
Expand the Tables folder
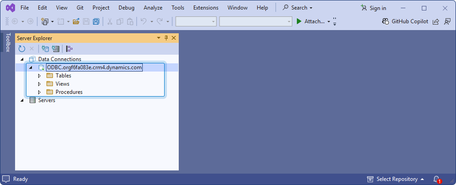point(40,76)
